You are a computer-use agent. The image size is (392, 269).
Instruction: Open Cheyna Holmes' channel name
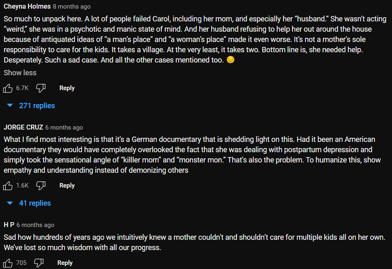pyautogui.click(x=27, y=7)
